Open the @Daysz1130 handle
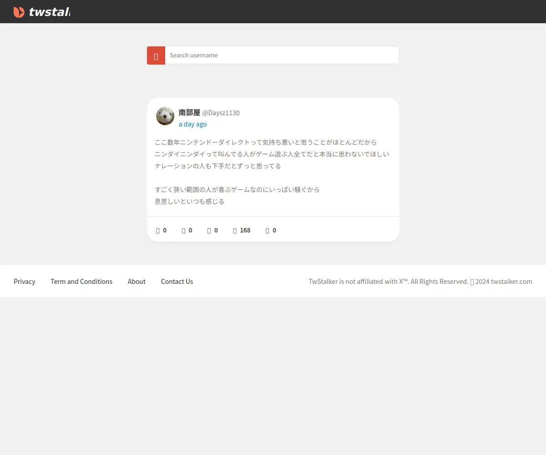This screenshot has width=546, height=455. [x=221, y=113]
